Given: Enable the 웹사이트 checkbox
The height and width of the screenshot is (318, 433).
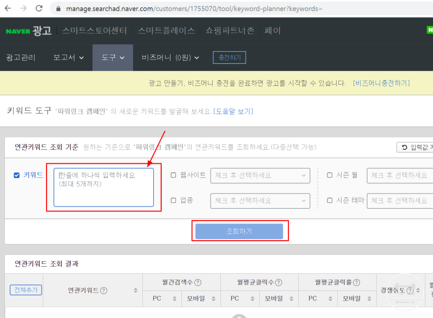Looking at the screenshot, I should 173,175.
